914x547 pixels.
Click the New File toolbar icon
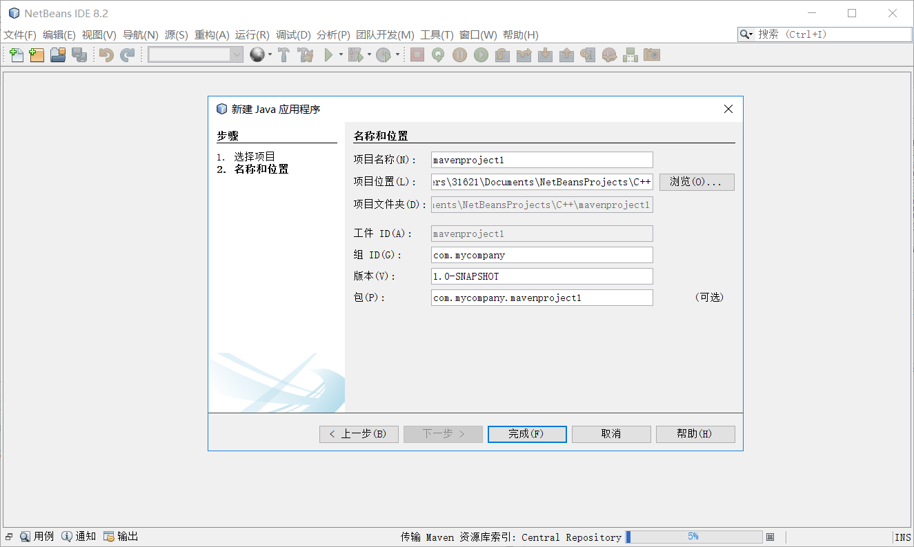click(x=17, y=55)
